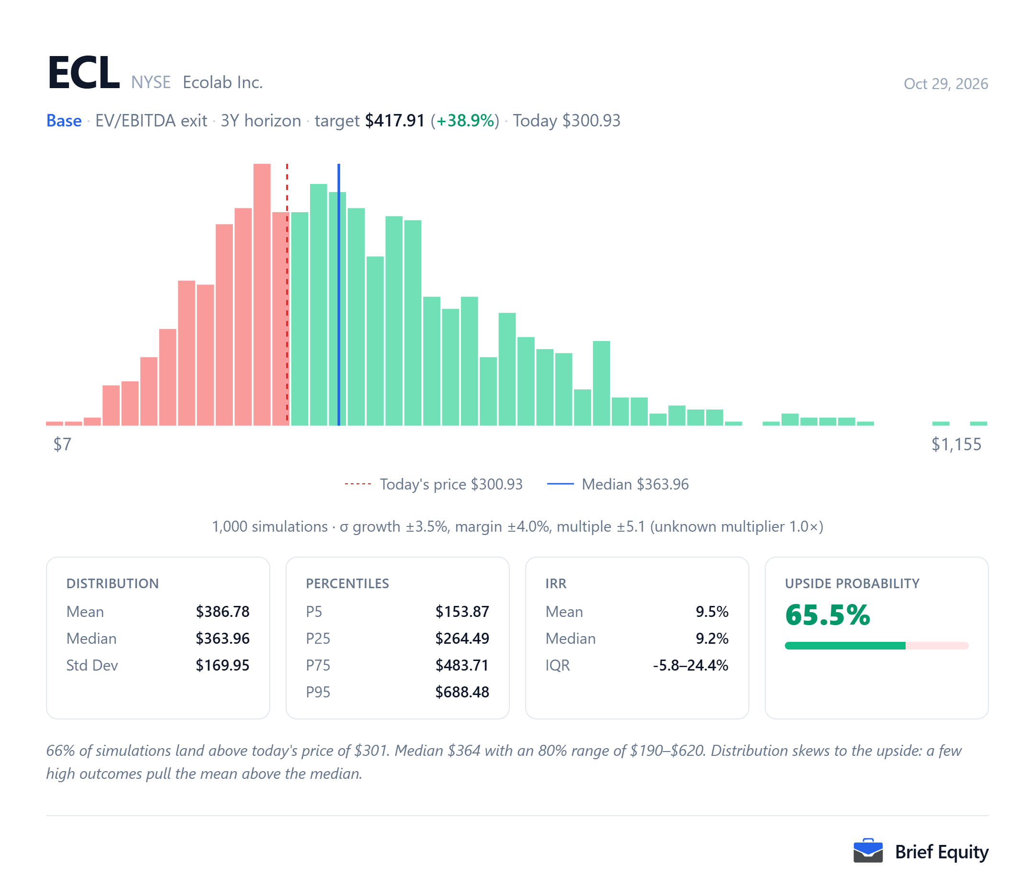Click the Brief Equity briefcase logo icon
The width and height of the screenshot is (1035, 889).
tap(868, 851)
